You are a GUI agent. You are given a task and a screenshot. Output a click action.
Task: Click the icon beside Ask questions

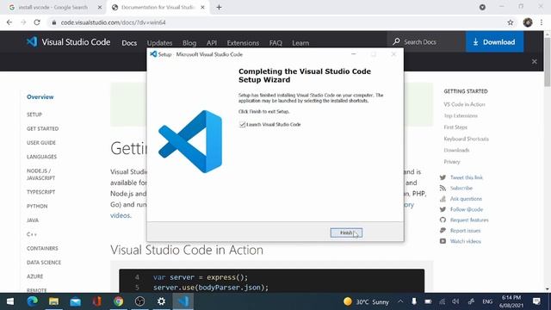443,199
